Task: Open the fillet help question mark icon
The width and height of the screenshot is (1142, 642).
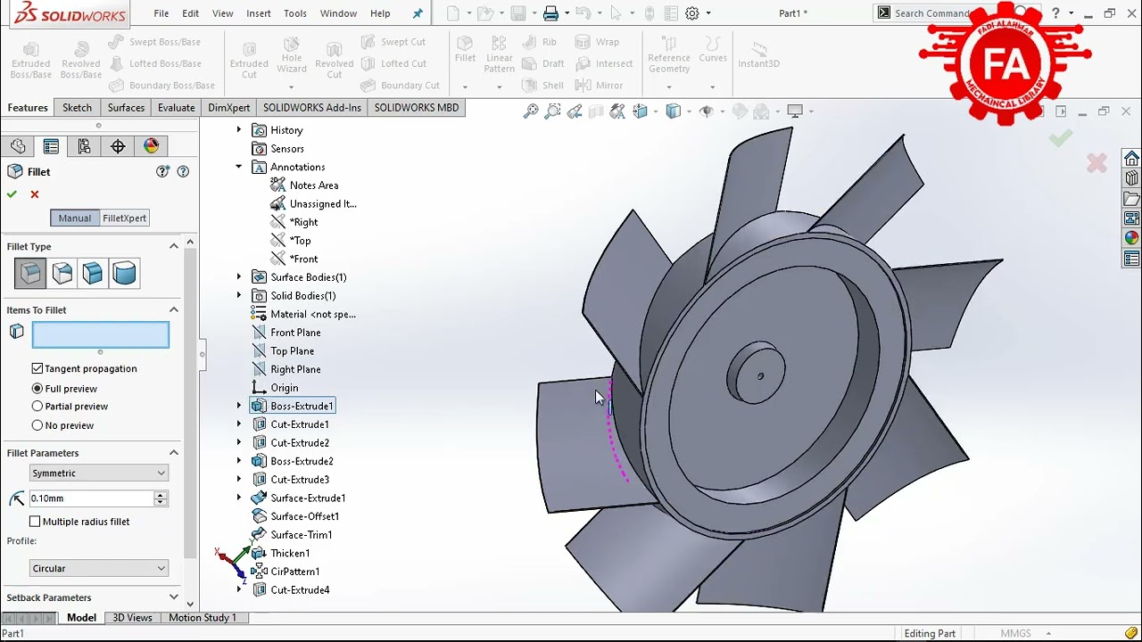Action: [183, 172]
